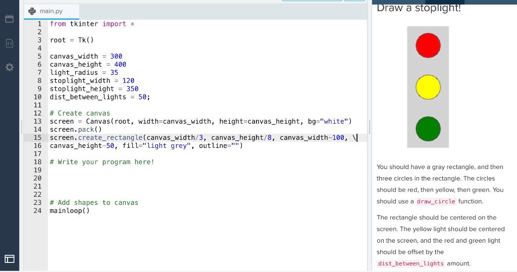The width and height of the screenshot is (517, 272).
Task: Click the red light in stoplight image
Action: coord(428,45)
